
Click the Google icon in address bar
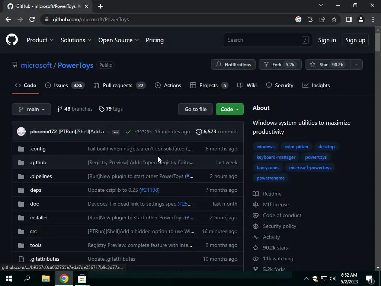[x=298, y=19]
